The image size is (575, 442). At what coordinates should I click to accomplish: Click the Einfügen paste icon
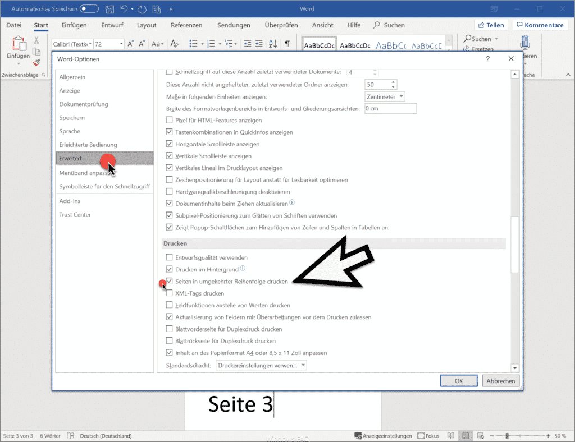(19, 44)
